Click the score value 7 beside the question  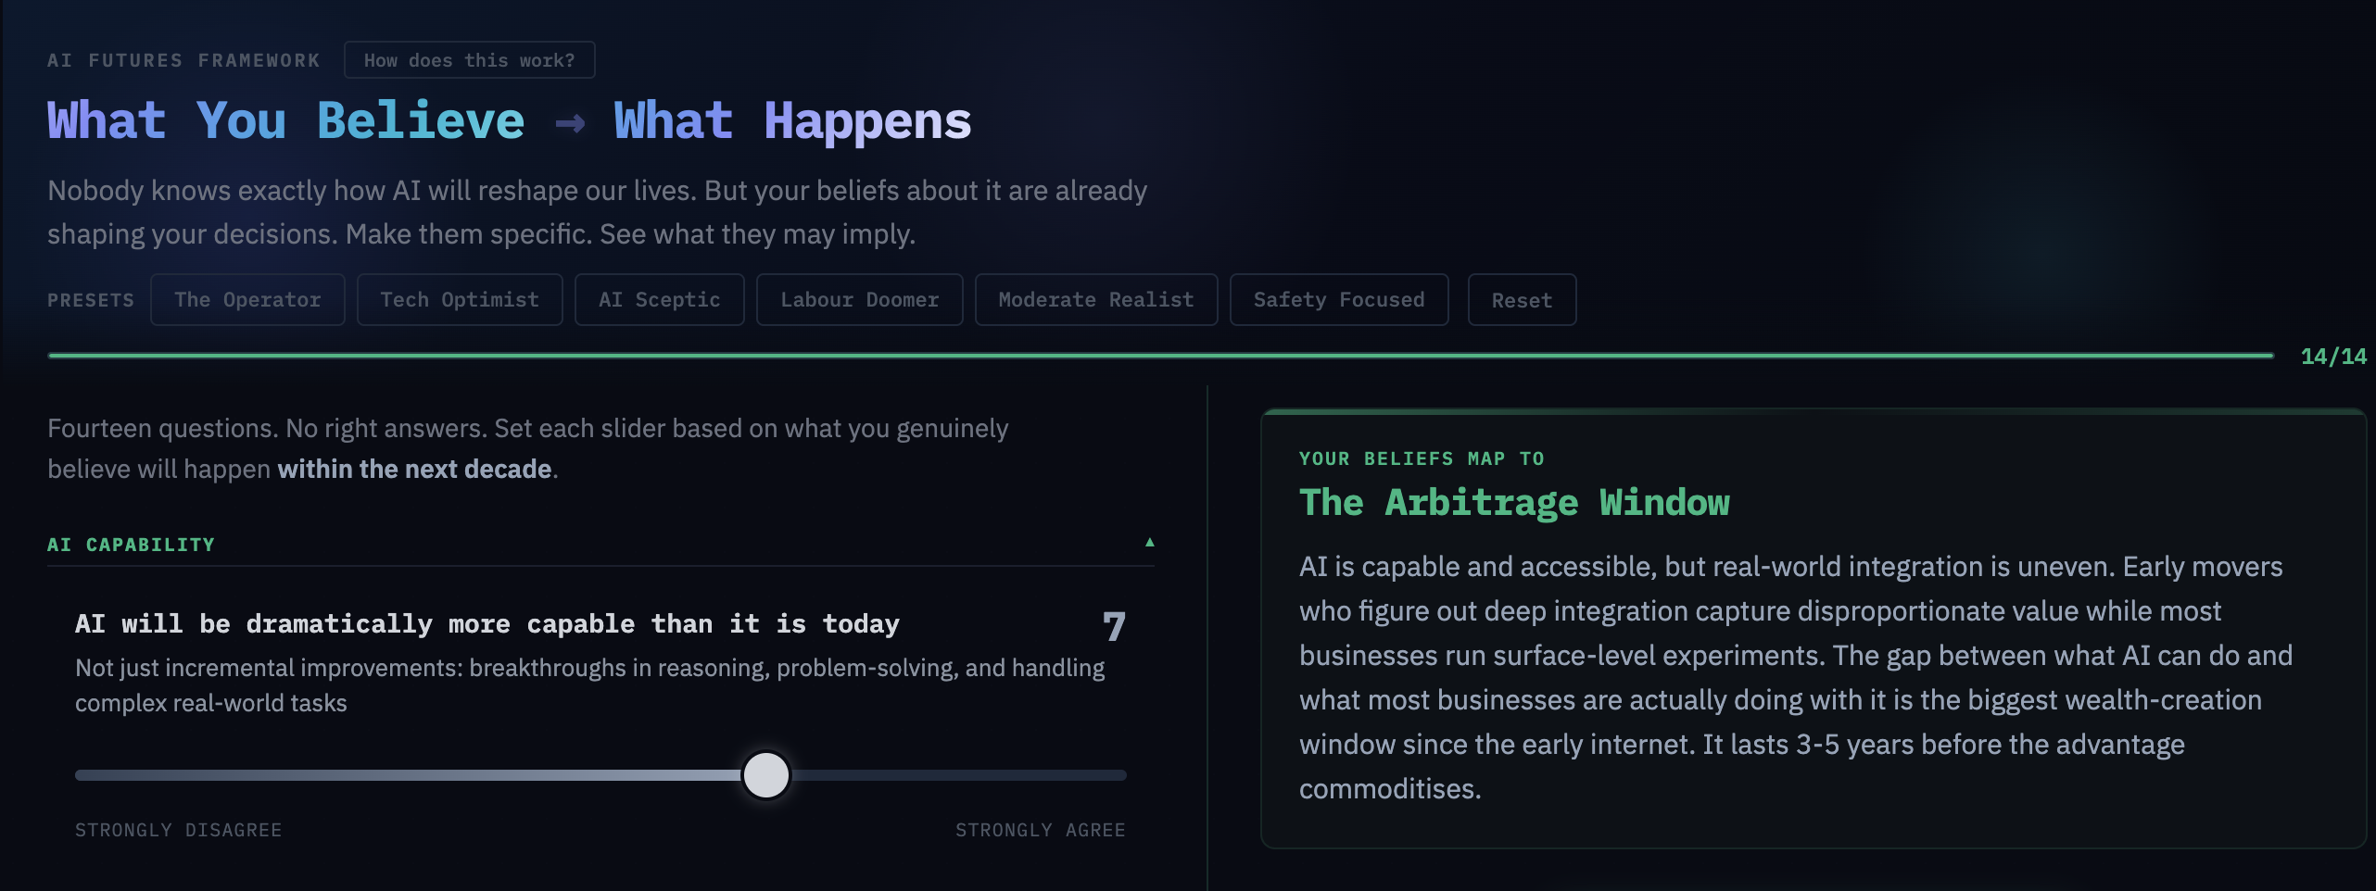(x=1113, y=625)
